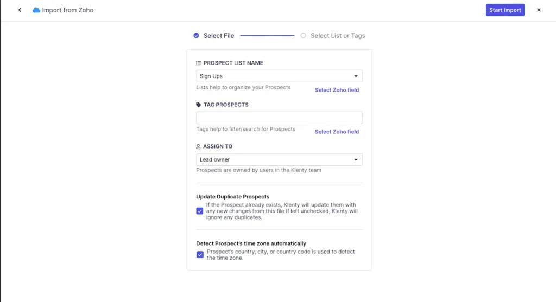Viewport: 556px width, 302px height.
Task: Click the Zoho cloud icon
Action: pyautogui.click(x=36, y=10)
